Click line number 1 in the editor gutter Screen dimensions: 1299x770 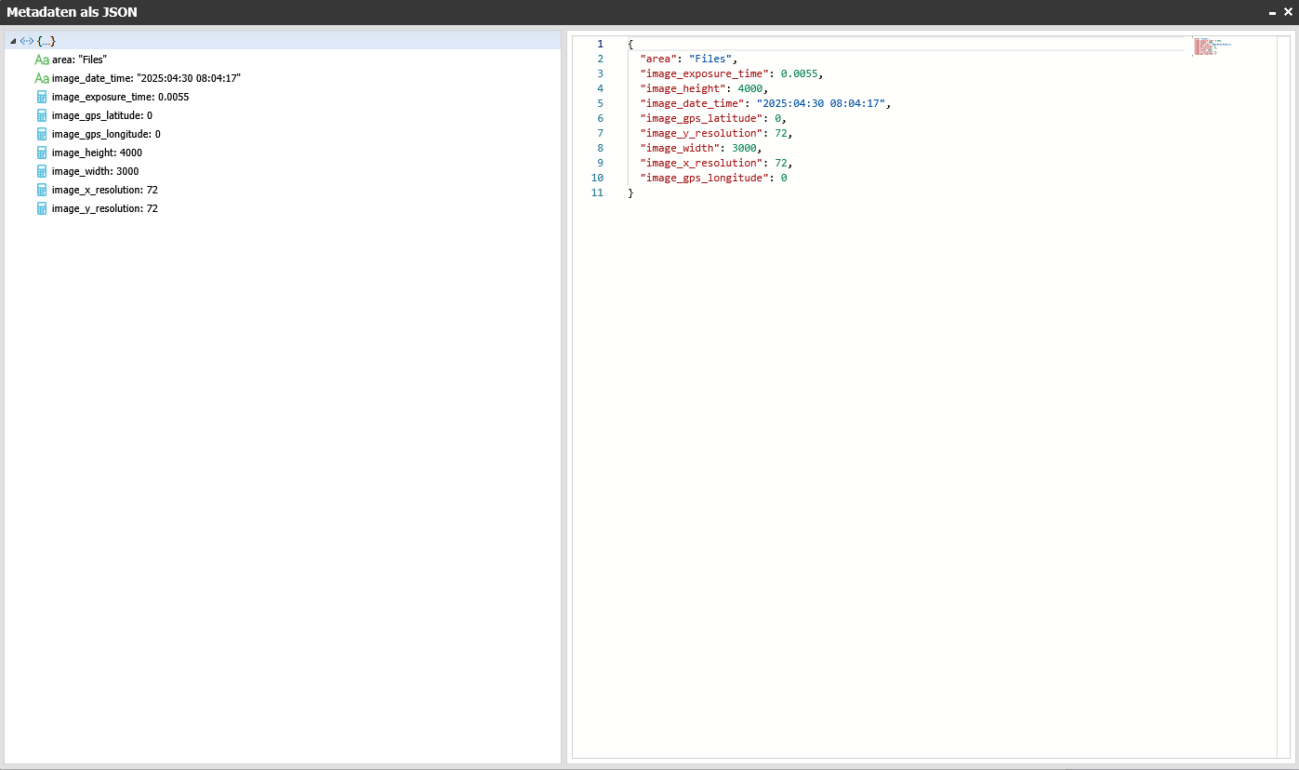click(x=600, y=44)
